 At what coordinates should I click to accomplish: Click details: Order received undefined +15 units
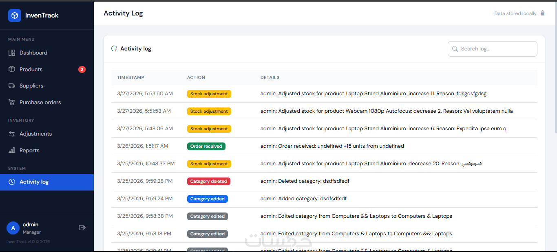click(332, 146)
